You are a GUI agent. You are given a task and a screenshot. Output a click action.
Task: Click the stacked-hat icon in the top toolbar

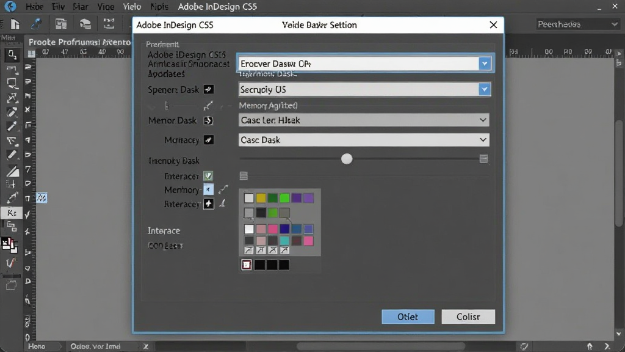85,24
